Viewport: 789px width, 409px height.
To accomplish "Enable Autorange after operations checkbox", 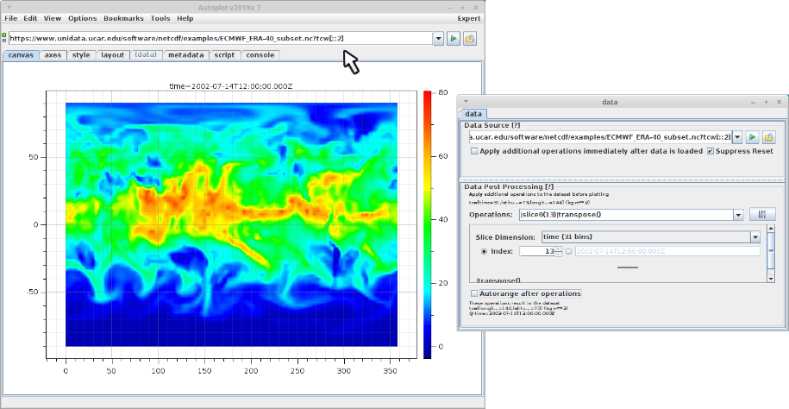I will coord(474,293).
